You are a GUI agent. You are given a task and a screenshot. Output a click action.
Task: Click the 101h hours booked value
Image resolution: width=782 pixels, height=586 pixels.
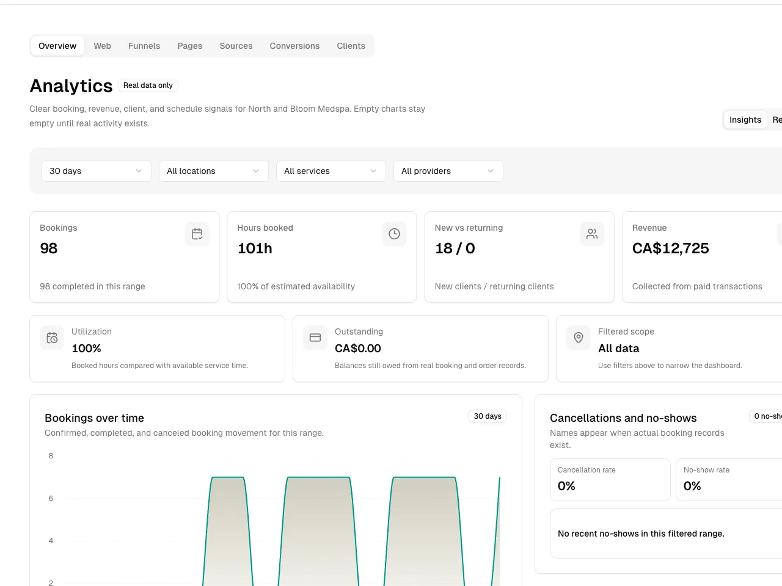coord(255,248)
